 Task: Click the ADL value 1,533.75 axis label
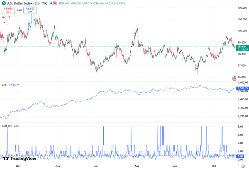[x=242, y=89]
